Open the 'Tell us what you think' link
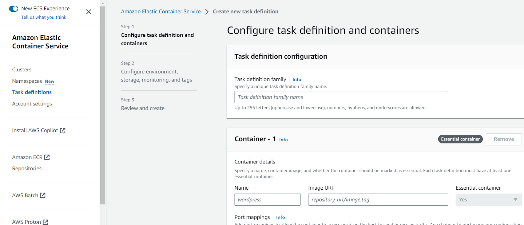 pyautogui.click(x=44, y=17)
